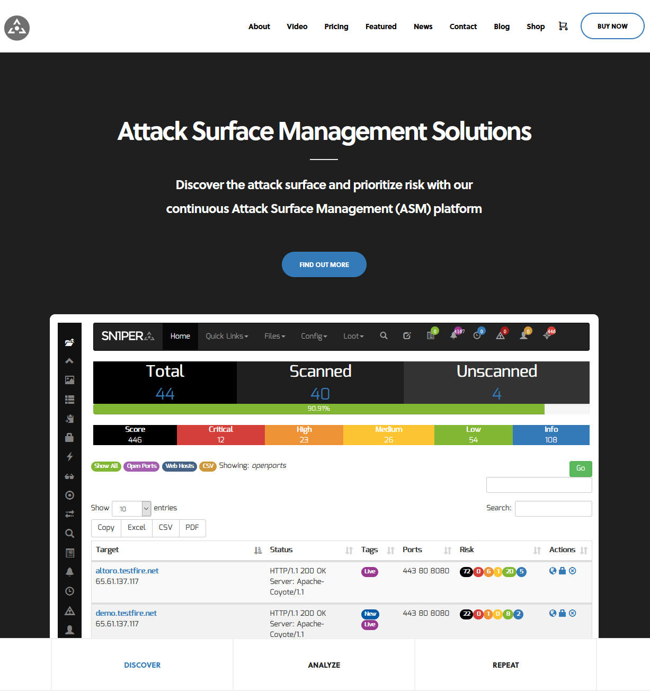Open the Pricing menu item
Viewport: 650px width, 691px height.
(336, 26)
